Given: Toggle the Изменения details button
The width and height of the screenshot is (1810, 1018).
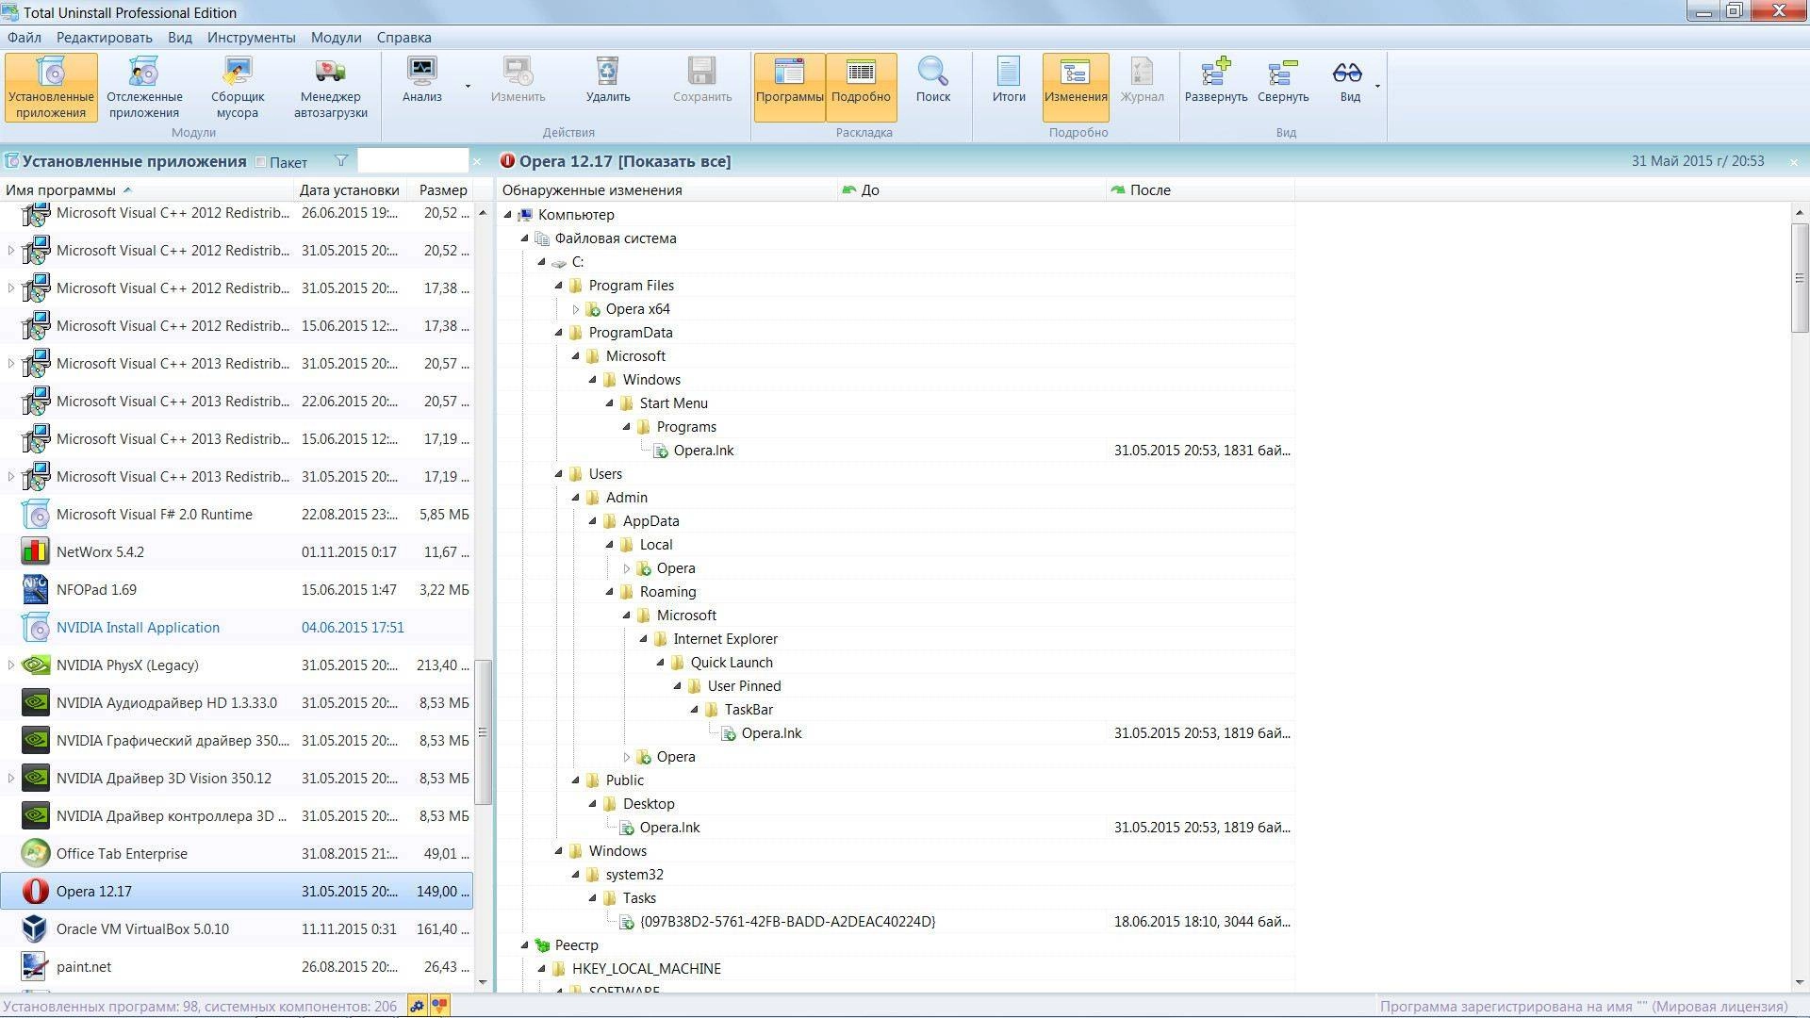Looking at the screenshot, I should 1076,87.
